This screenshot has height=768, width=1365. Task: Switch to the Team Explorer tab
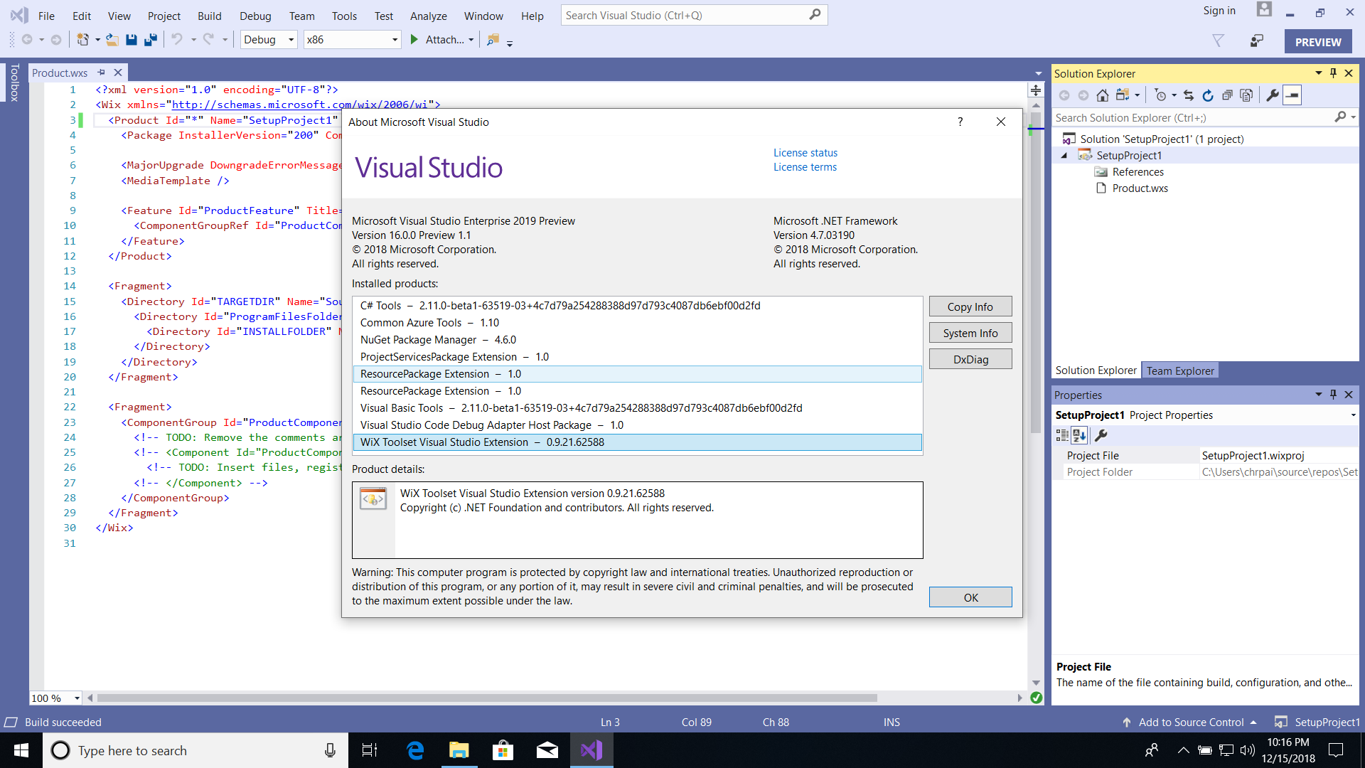pyautogui.click(x=1180, y=370)
